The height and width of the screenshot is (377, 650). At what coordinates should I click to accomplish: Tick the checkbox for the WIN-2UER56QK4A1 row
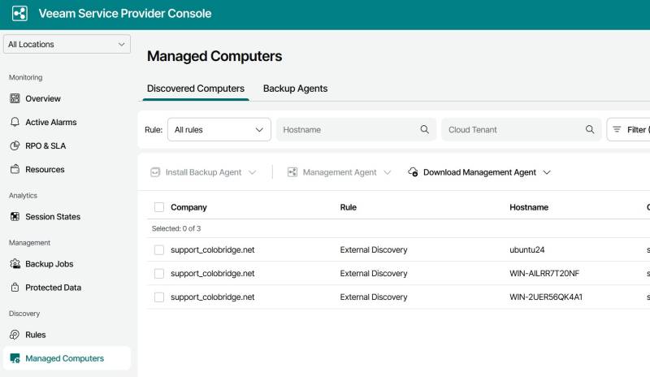[x=159, y=297]
